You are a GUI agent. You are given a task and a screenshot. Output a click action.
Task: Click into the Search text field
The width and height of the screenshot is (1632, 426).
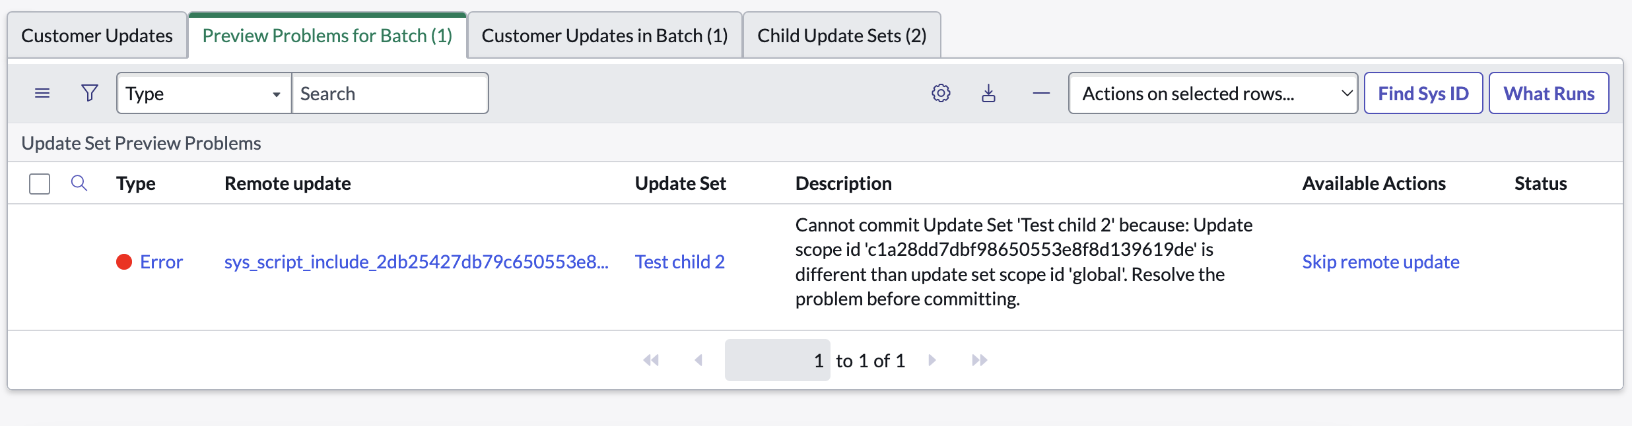click(x=390, y=94)
